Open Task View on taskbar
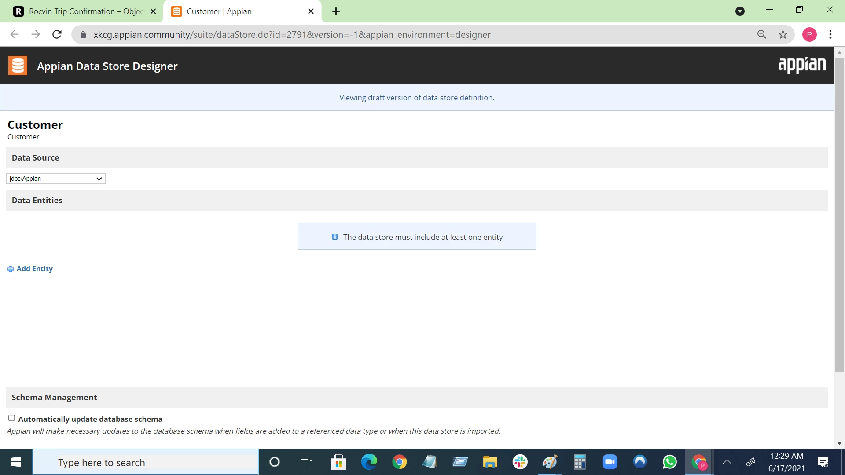Image resolution: width=845 pixels, height=475 pixels. (x=306, y=462)
